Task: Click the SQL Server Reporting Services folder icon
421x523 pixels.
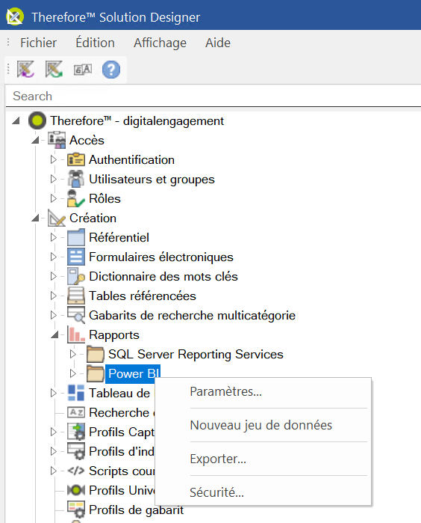Action: pos(96,354)
